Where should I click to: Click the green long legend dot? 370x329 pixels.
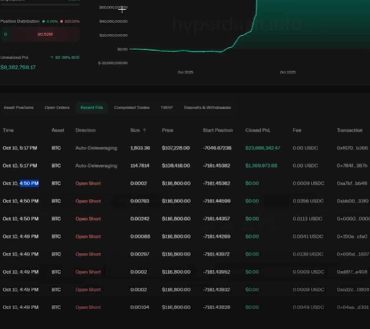(x=43, y=21)
